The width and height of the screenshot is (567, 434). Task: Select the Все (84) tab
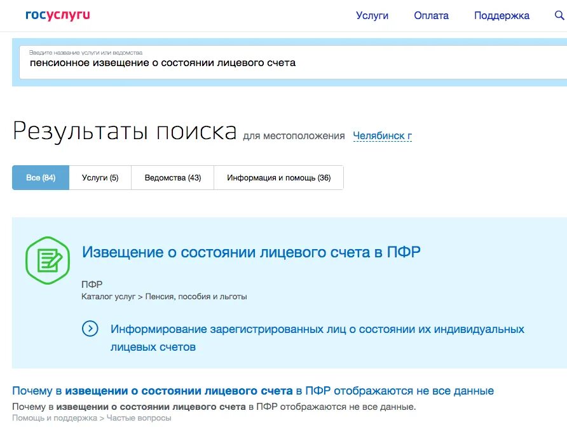(41, 177)
